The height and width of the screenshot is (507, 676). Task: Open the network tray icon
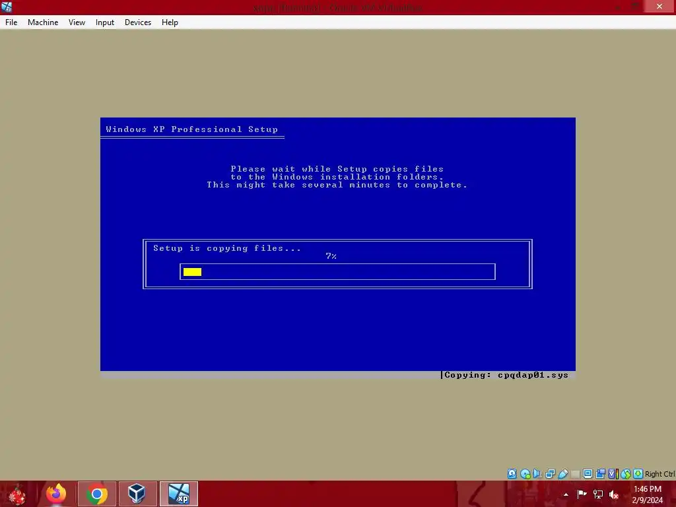(x=598, y=494)
